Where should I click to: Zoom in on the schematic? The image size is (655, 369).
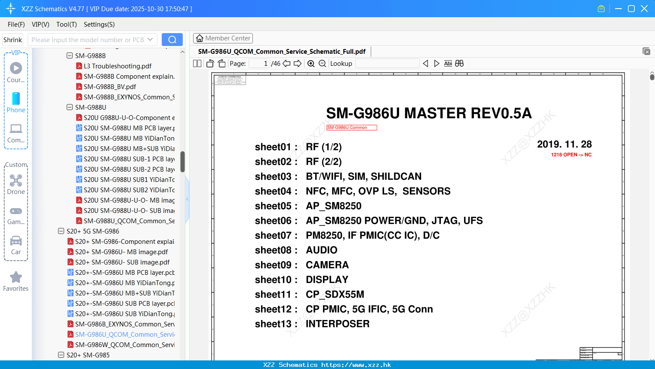tap(311, 64)
